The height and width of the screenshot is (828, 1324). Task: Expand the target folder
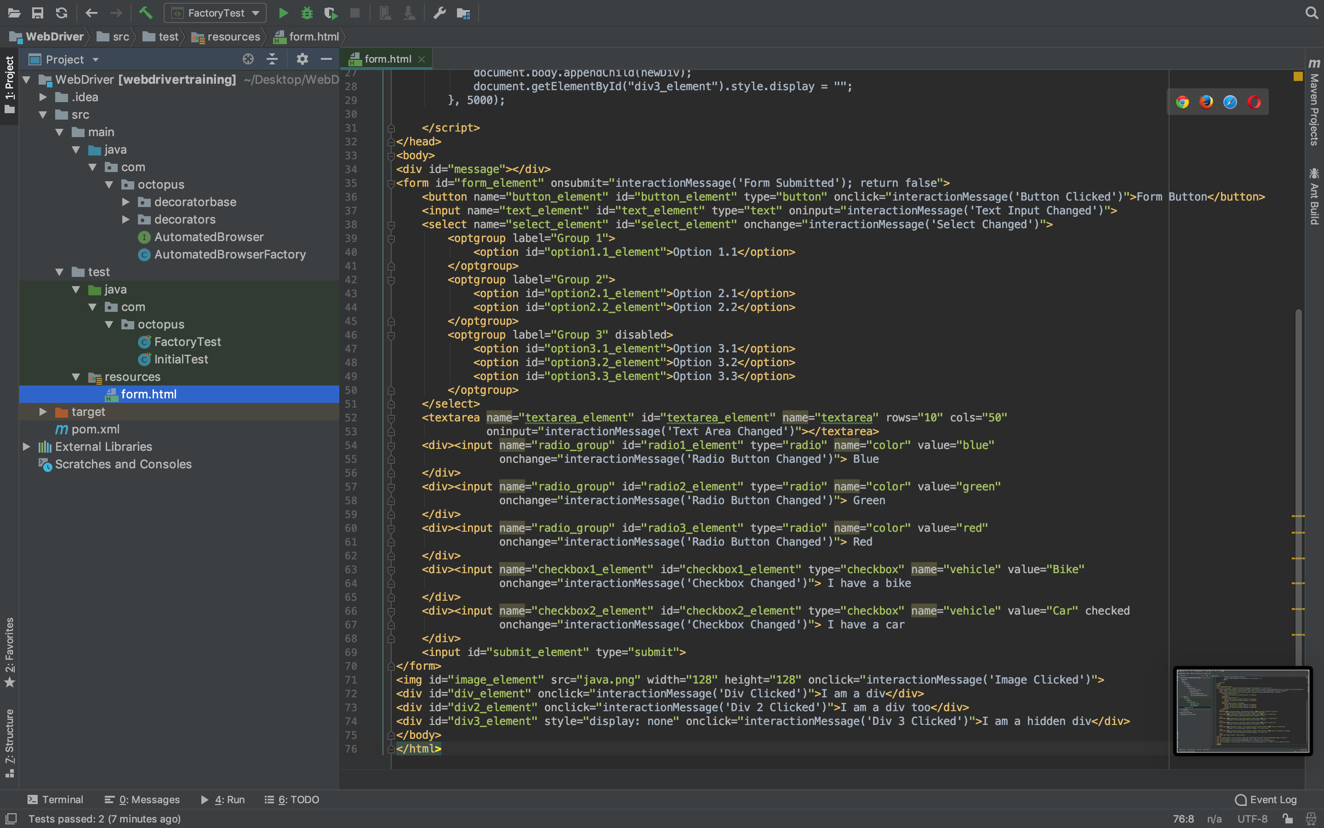coord(43,412)
